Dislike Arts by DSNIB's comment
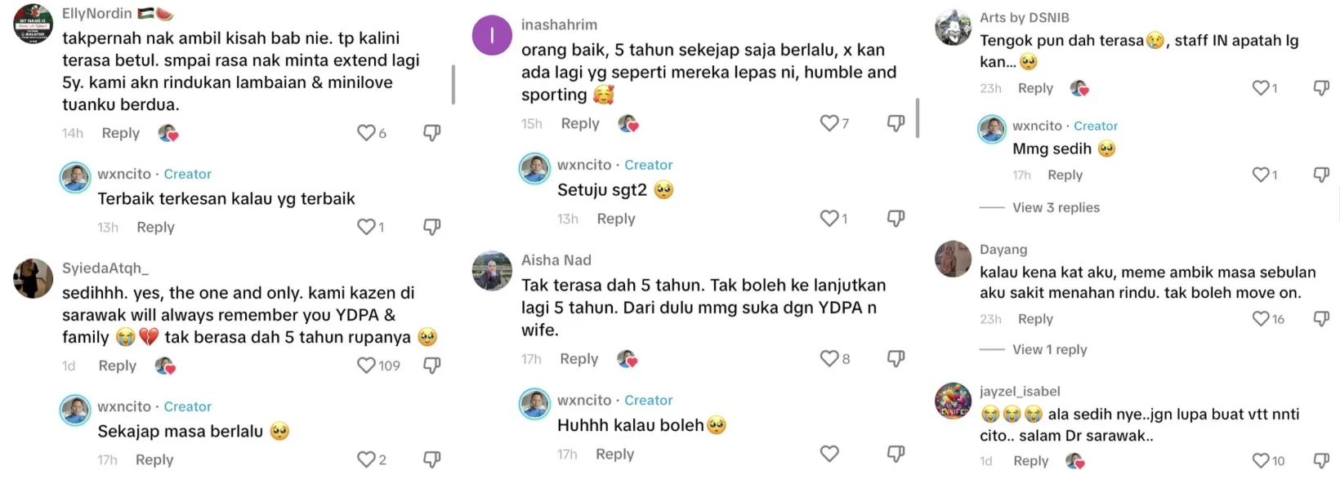Image resolution: width=1340 pixels, height=479 pixels. click(x=1321, y=88)
